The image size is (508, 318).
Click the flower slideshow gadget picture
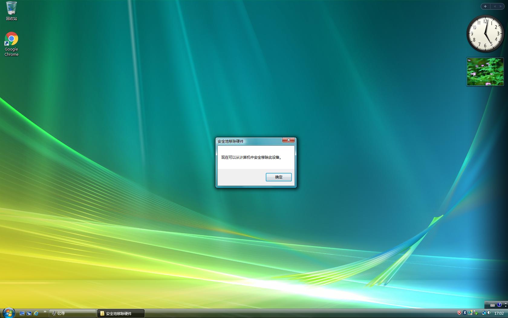click(x=485, y=72)
